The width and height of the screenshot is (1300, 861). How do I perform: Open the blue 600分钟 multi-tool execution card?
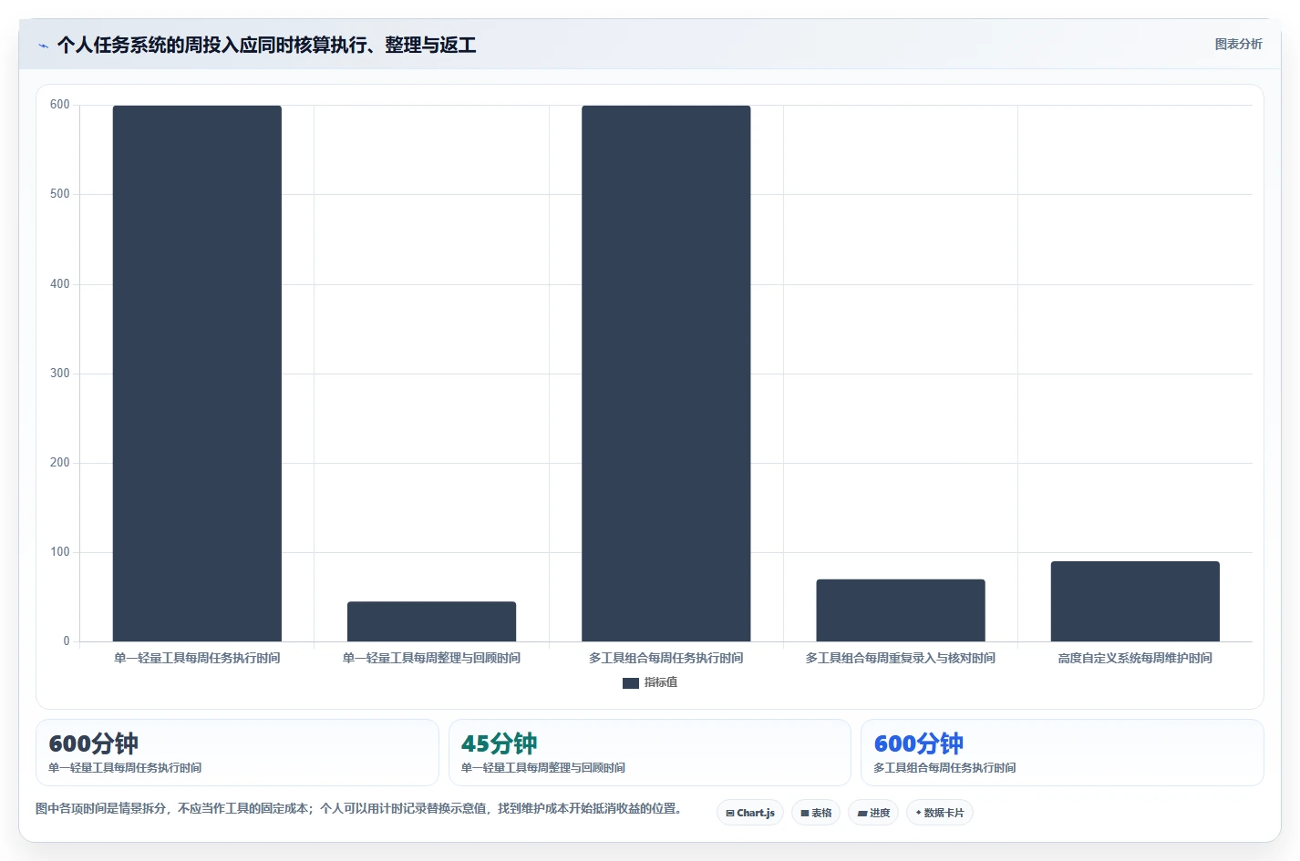pyautogui.click(x=1062, y=753)
